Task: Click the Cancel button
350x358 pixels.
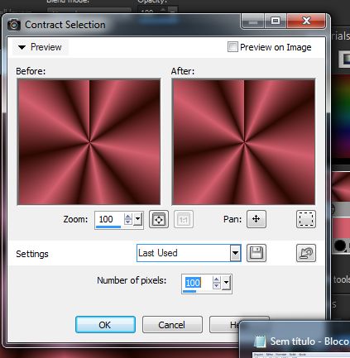Action: [x=172, y=325]
